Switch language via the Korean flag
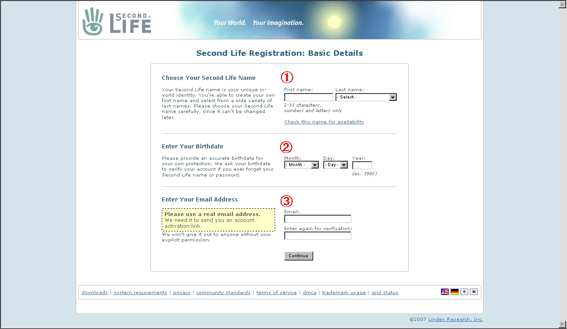 [x=474, y=292]
